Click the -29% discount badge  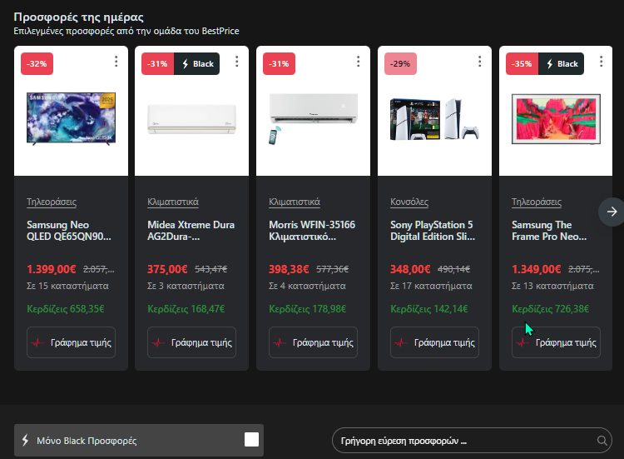click(x=400, y=64)
